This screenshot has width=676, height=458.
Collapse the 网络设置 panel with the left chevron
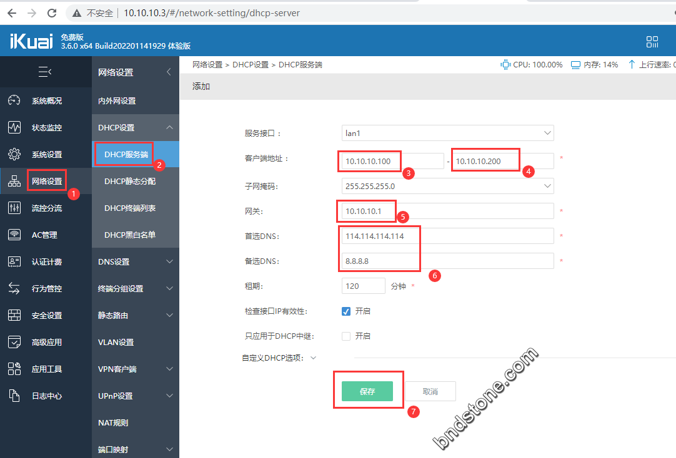[x=169, y=72]
